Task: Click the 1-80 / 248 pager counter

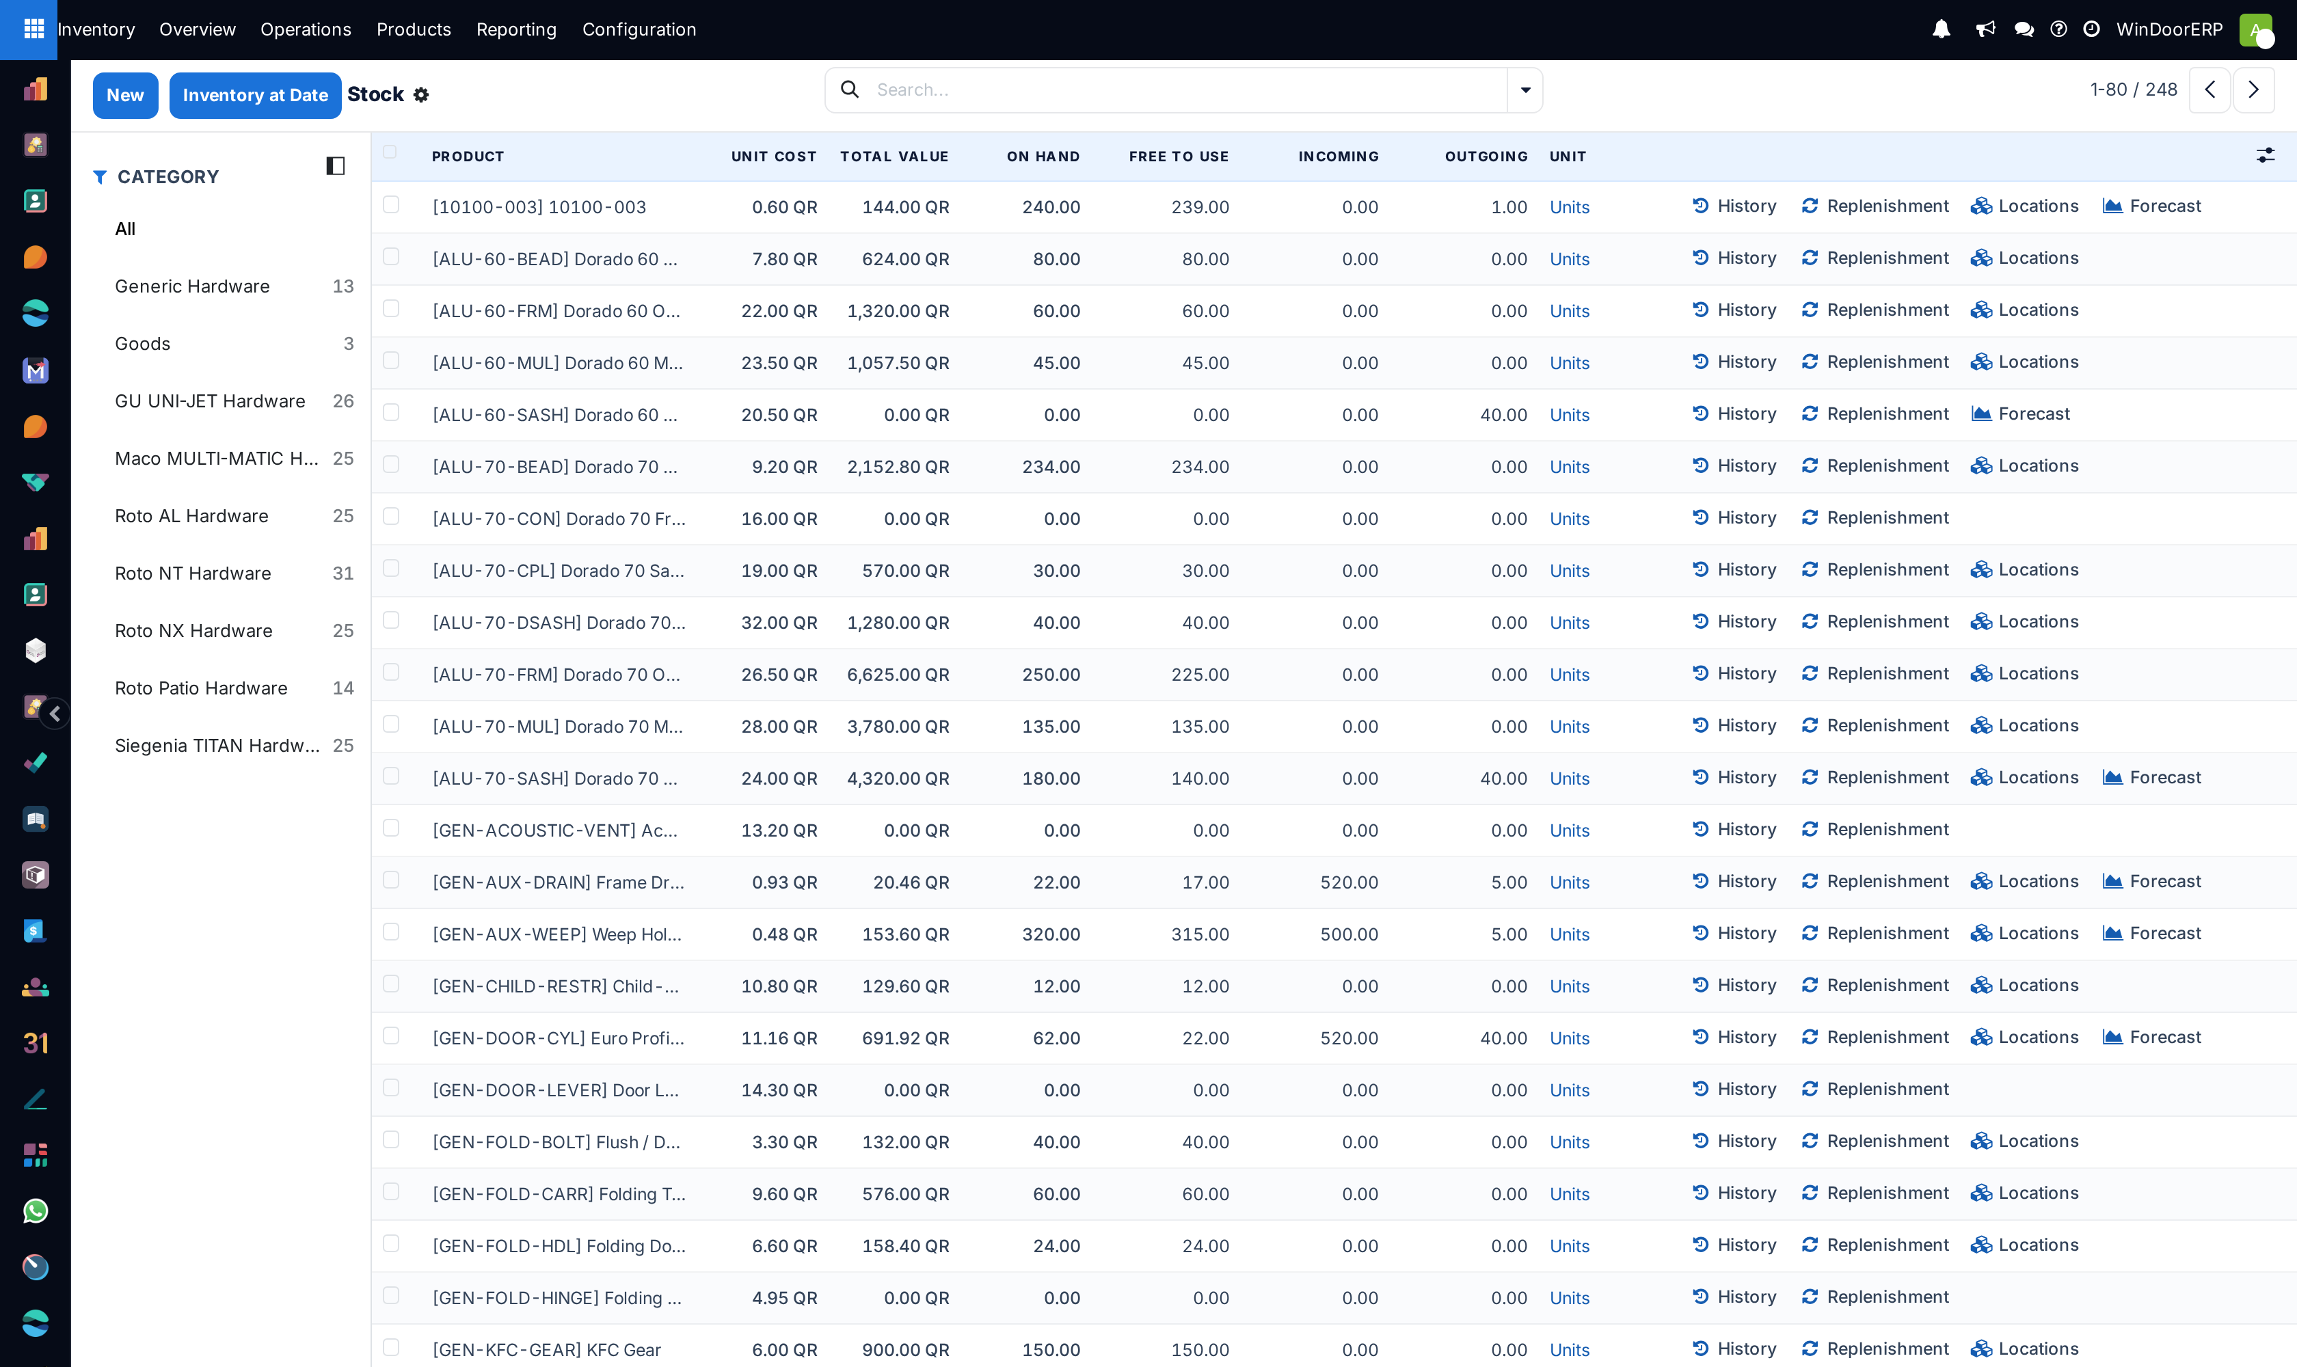Action: [2133, 90]
